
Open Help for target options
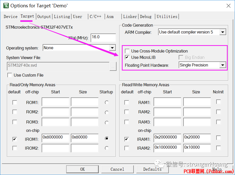coord(217,169)
